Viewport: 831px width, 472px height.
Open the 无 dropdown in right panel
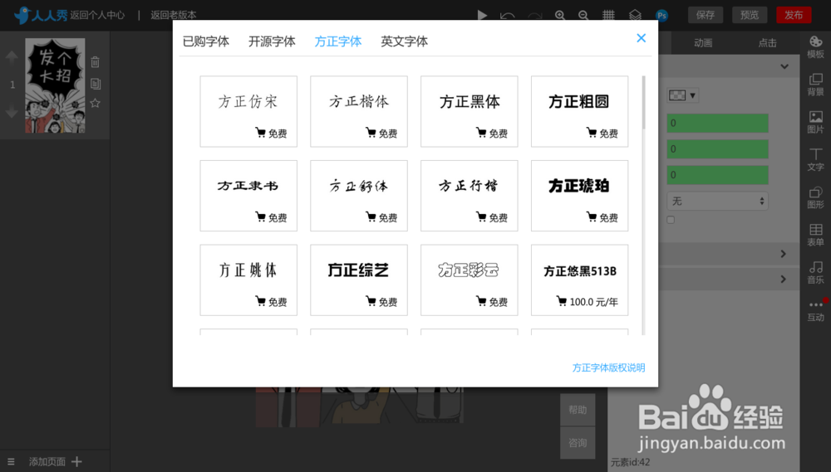[x=718, y=201]
